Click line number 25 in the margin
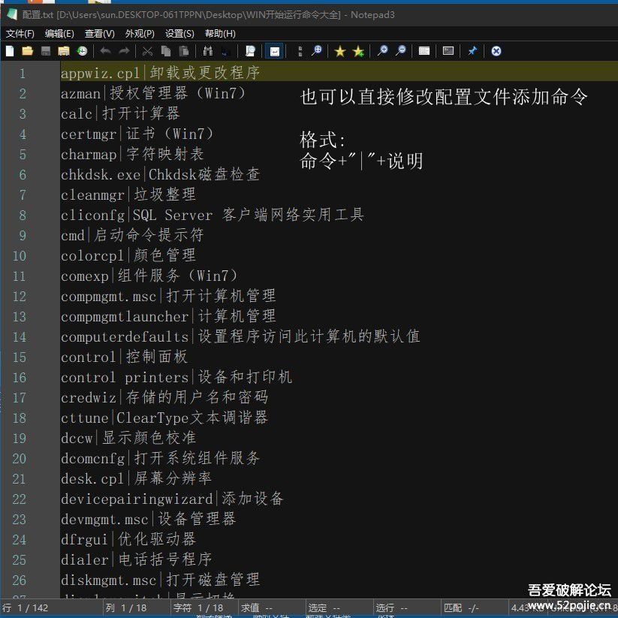The height and width of the screenshot is (618, 618). (20, 559)
